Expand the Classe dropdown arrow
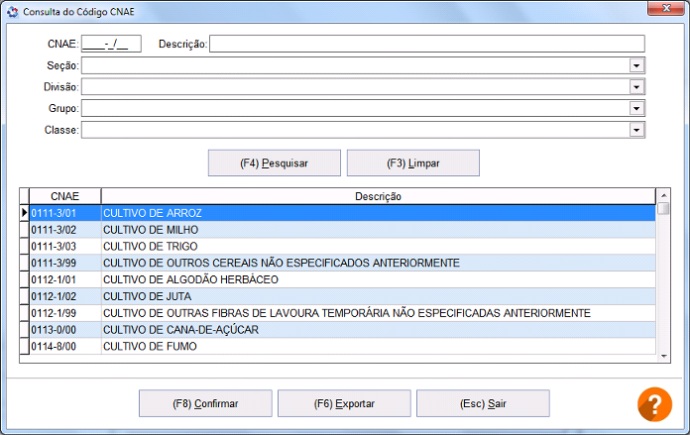The width and height of the screenshot is (690, 435). click(x=636, y=130)
